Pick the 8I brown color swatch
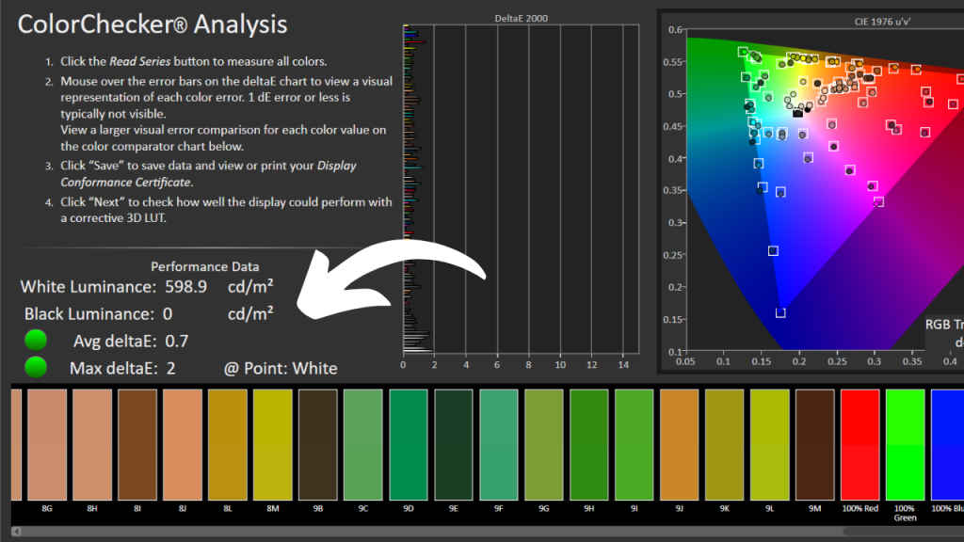Viewport: 964px width, 542px height. 137,444
